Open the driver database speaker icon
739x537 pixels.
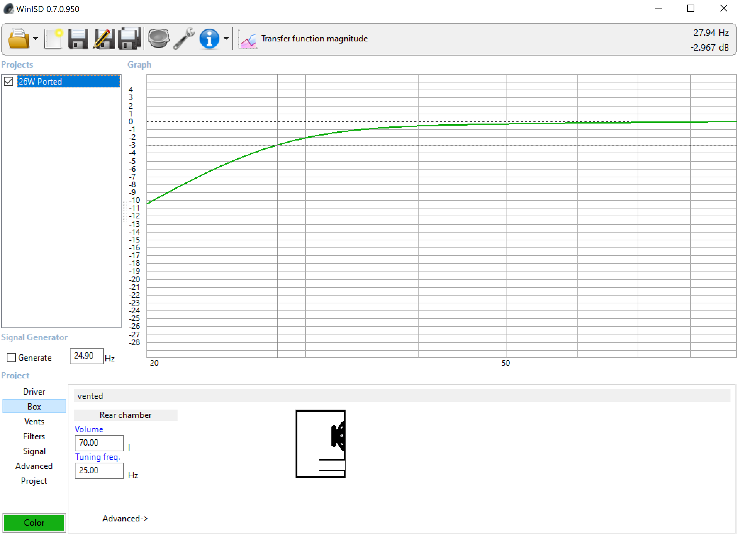click(158, 38)
